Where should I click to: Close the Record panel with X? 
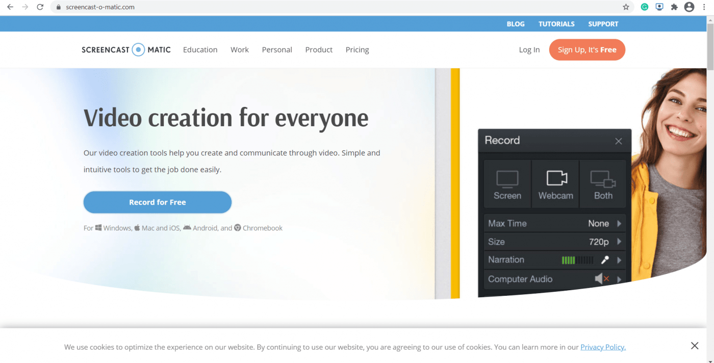pos(619,141)
